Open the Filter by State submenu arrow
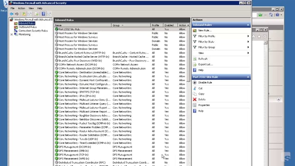Viewport: 295px width, 166px height. pyautogui.click(x=248, y=42)
